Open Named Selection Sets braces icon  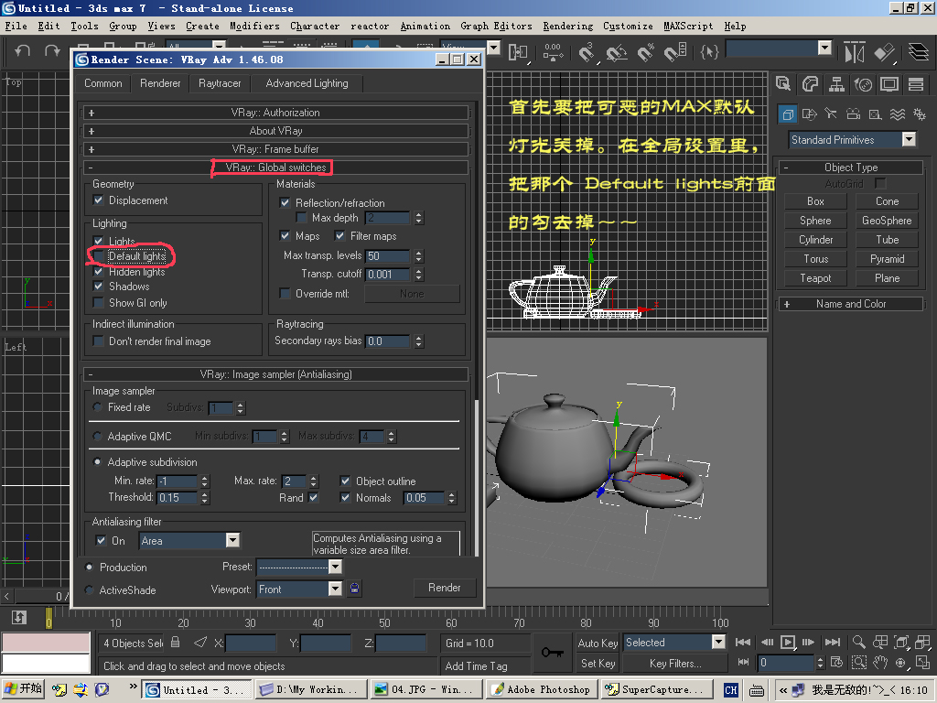click(x=709, y=52)
